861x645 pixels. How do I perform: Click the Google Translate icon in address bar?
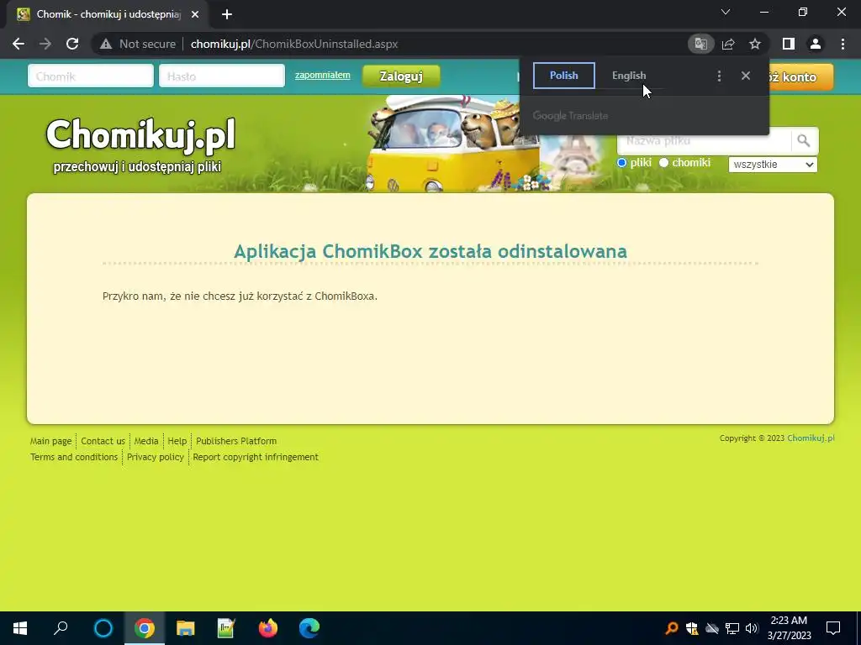click(700, 44)
